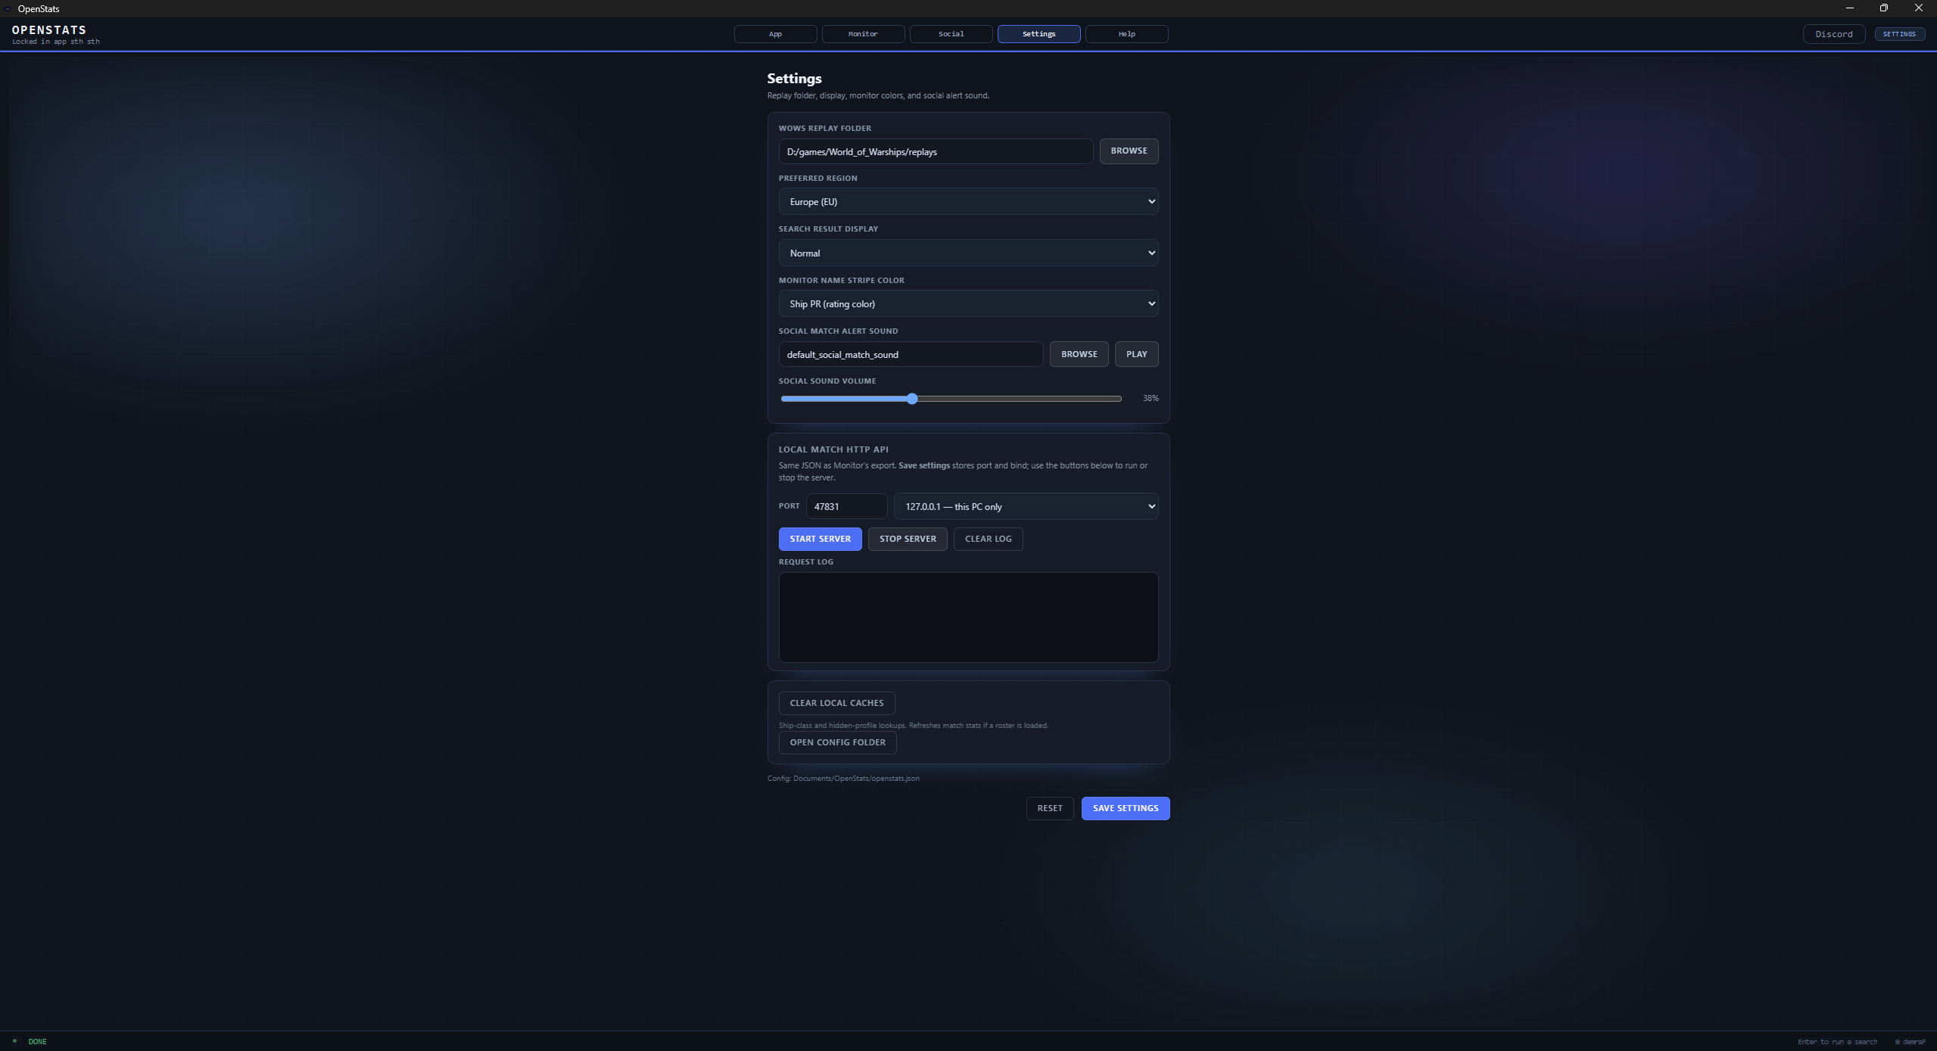The height and width of the screenshot is (1051, 1937).
Task: Open the Search Result Display dropdown
Action: pos(967,253)
